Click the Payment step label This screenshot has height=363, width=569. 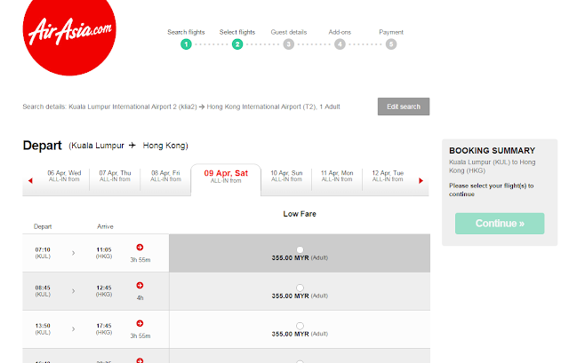[x=391, y=32]
